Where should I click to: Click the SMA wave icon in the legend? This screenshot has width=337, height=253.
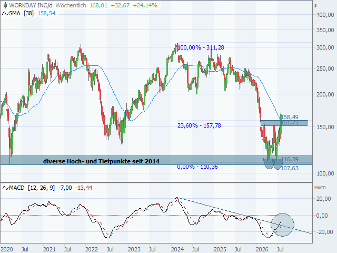coord(5,14)
